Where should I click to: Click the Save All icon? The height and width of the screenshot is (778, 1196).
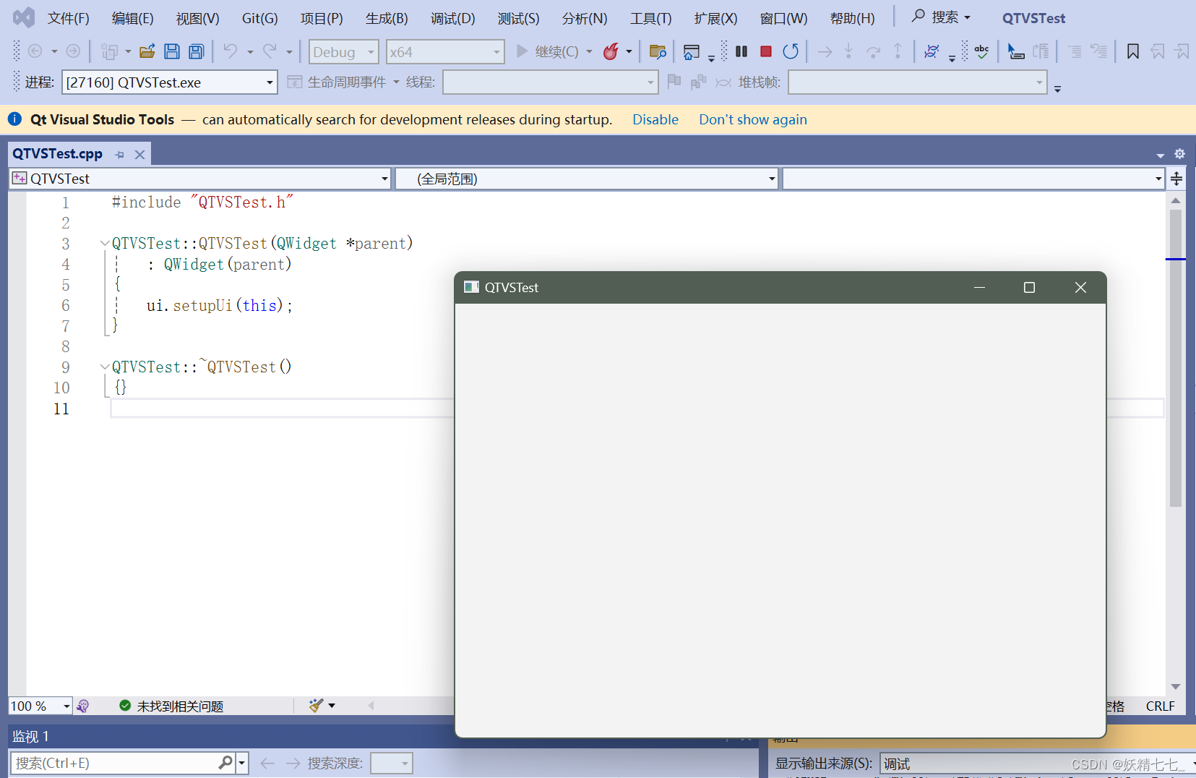tap(196, 51)
